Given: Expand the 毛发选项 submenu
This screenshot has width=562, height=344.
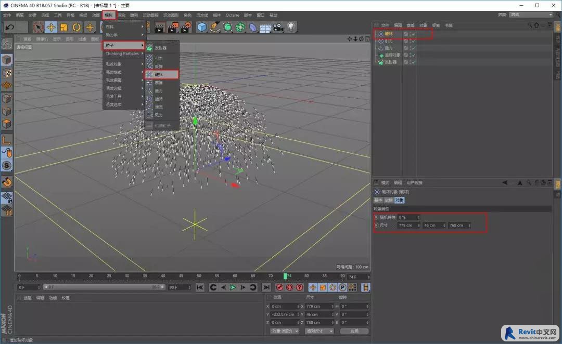Looking at the screenshot, I should (124, 104).
